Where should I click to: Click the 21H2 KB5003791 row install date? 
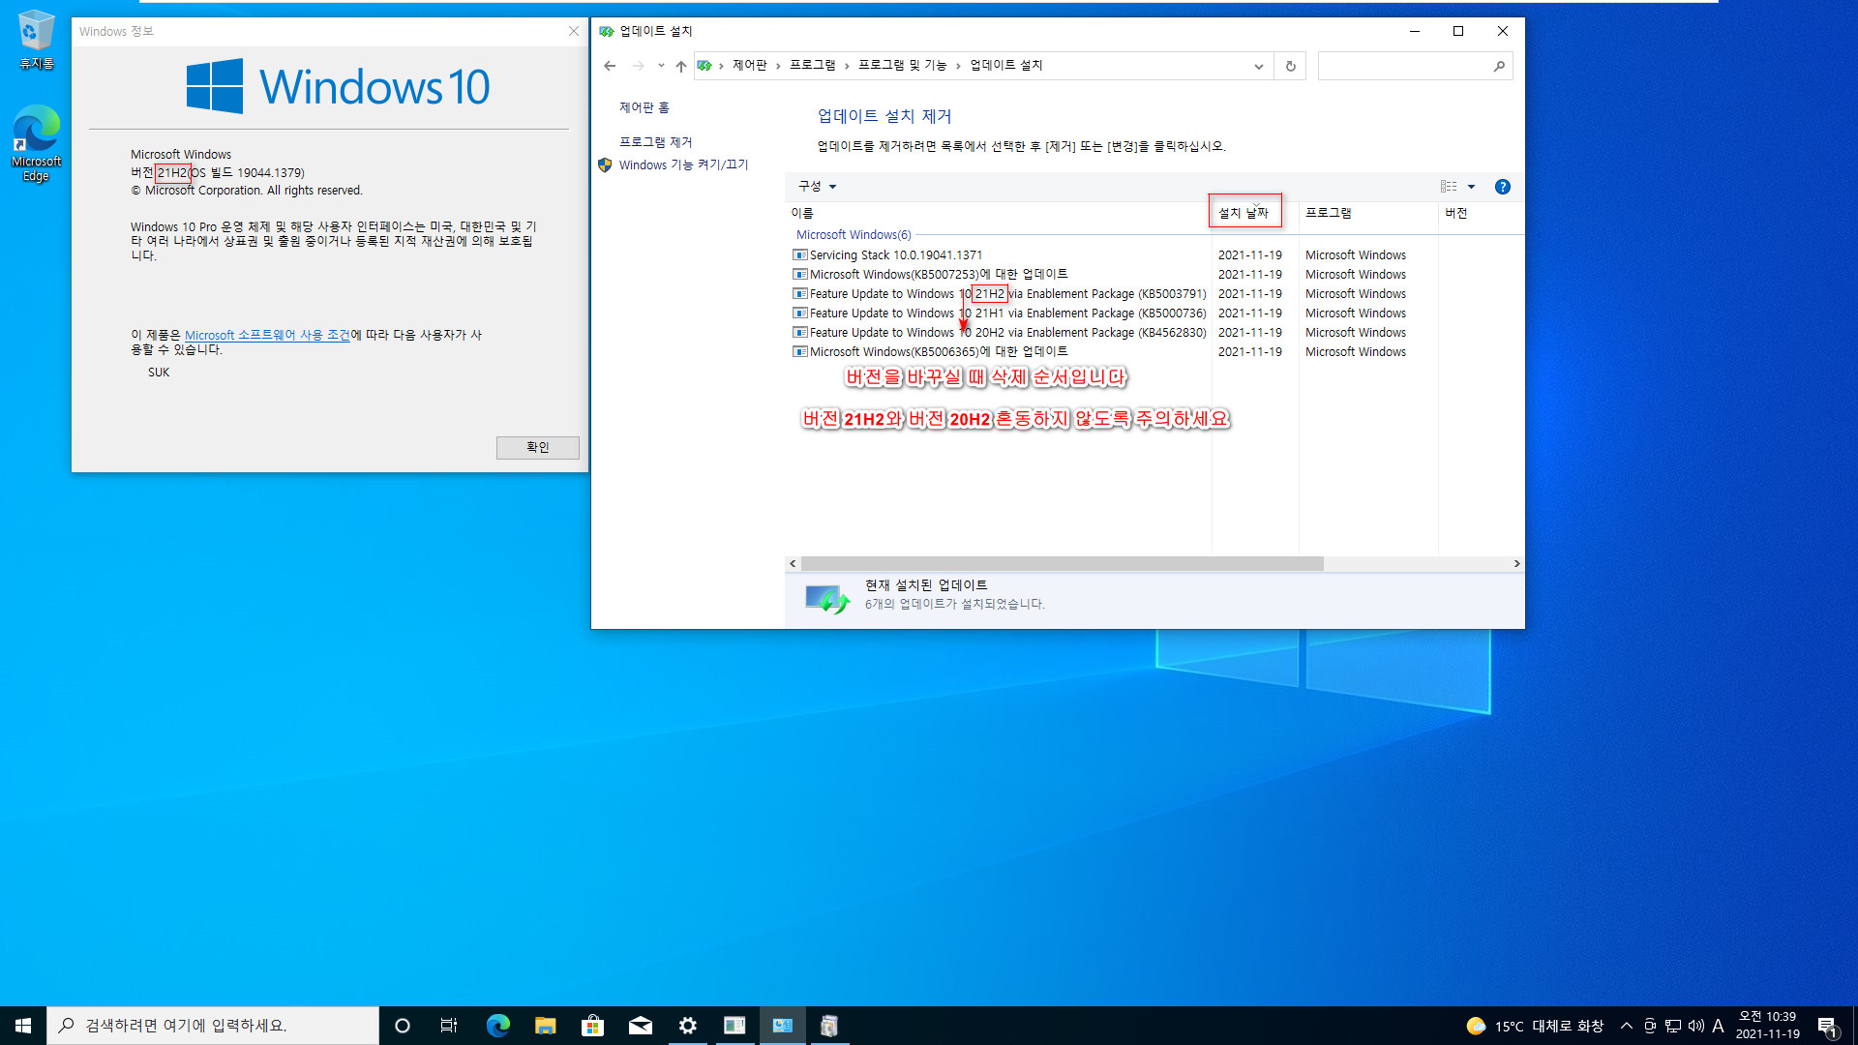[1249, 294]
